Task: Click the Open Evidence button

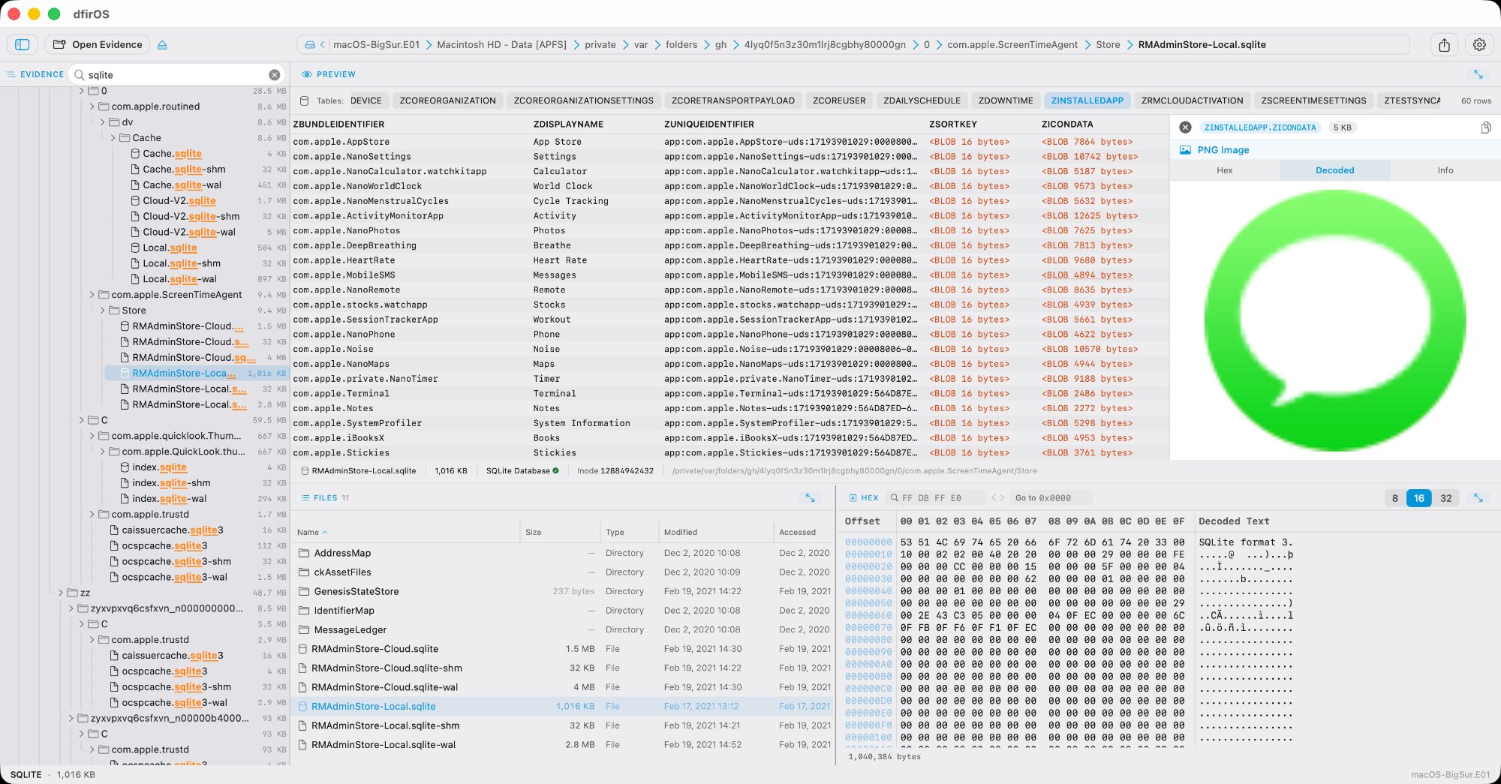Action: pos(98,44)
